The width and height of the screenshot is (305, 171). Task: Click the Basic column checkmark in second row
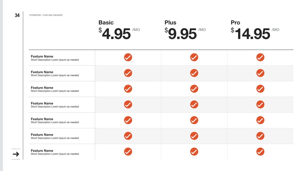(x=128, y=73)
